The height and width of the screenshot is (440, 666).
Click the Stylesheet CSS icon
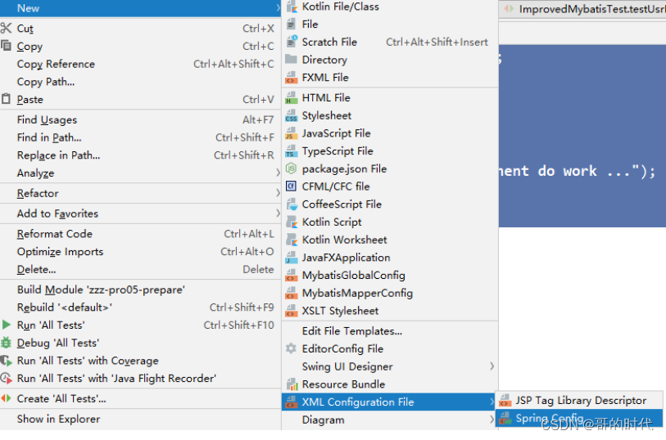coord(292,115)
